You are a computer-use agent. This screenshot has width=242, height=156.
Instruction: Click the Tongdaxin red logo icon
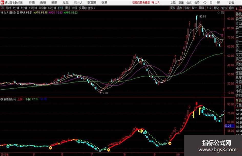[x=2, y=3]
